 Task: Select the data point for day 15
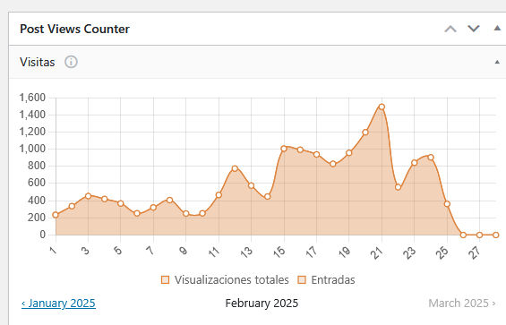[x=284, y=149]
